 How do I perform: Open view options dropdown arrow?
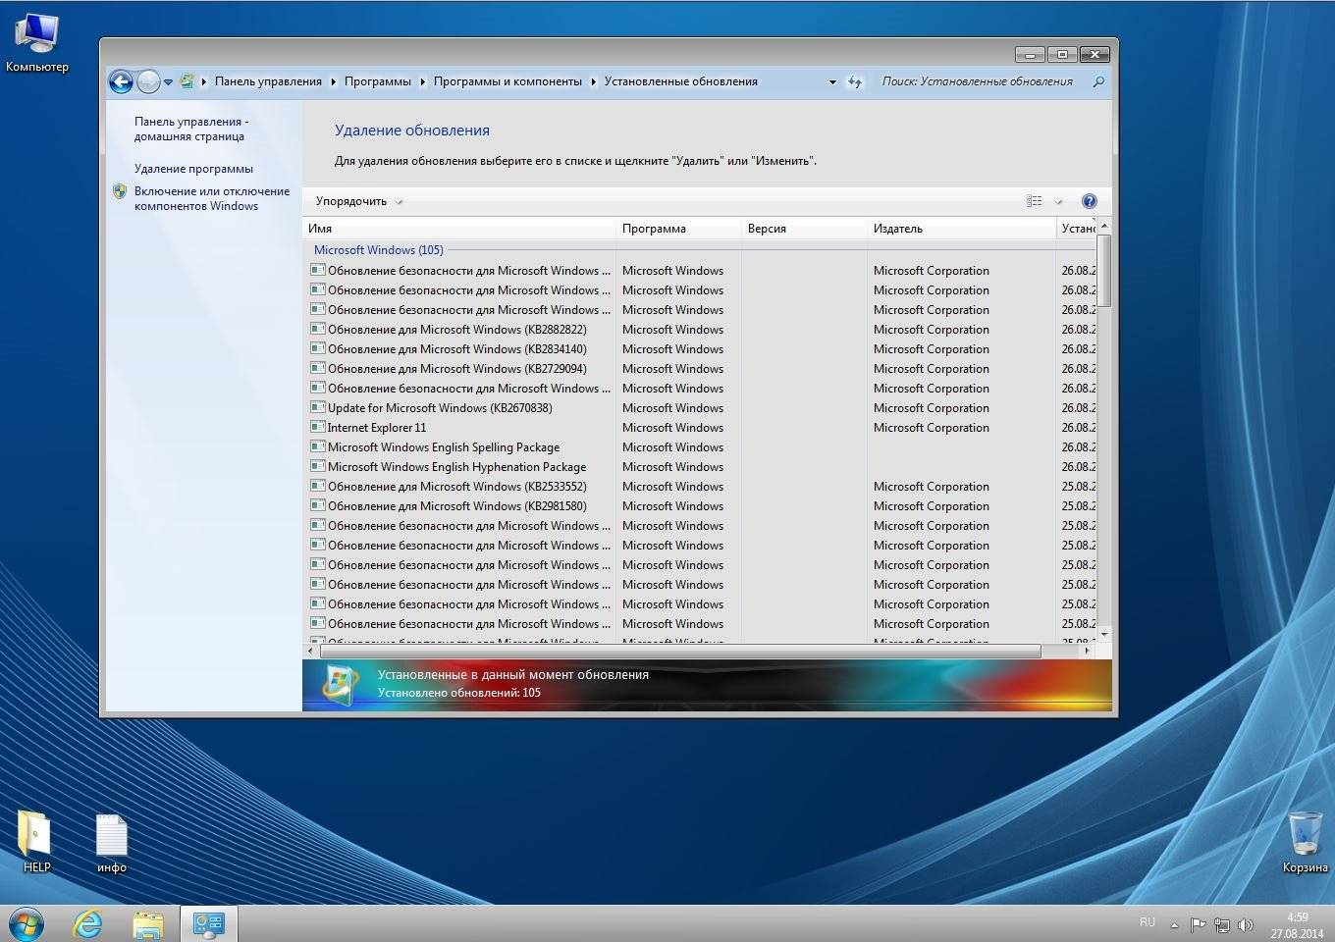point(1058,201)
